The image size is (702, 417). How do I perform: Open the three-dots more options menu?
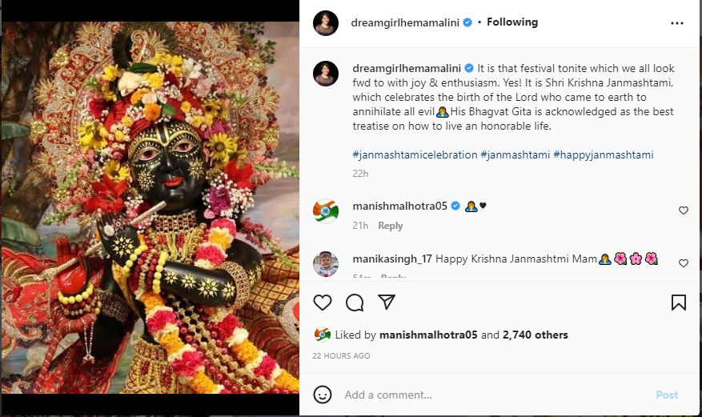pos(677,23)
